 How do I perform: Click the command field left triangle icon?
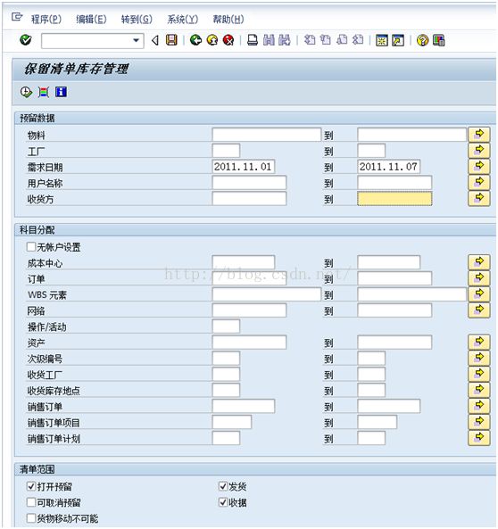point(155,40)
